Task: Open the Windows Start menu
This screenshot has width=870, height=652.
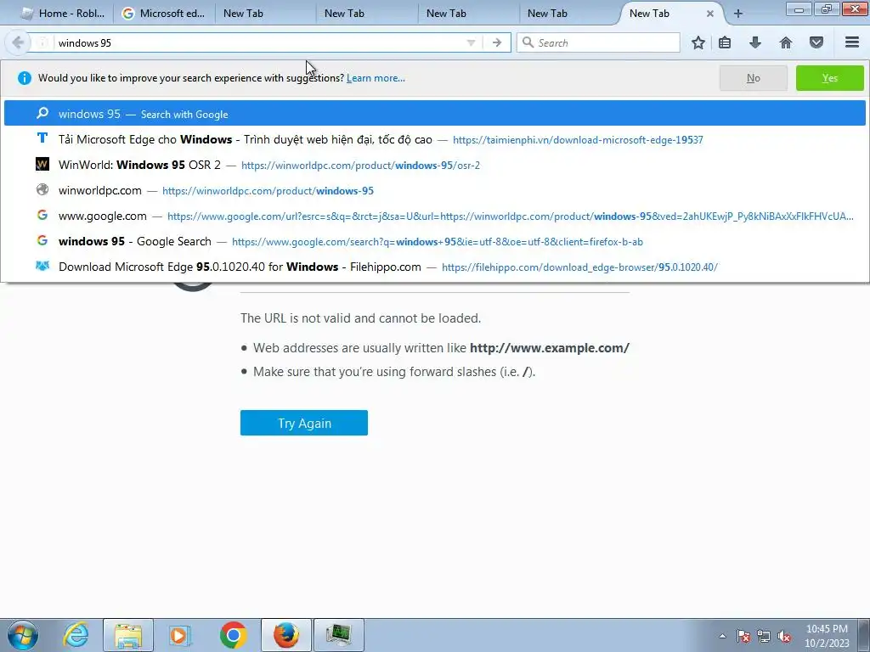Action: (23, 635)
